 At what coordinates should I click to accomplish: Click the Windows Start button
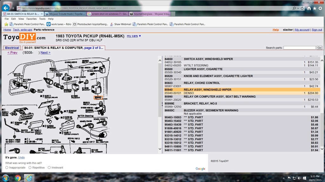click(5, 178)
